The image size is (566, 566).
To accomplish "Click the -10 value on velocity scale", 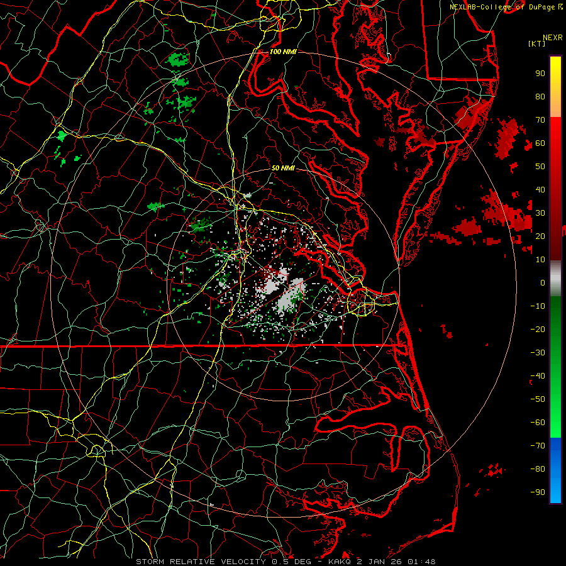I will point(538,306).
